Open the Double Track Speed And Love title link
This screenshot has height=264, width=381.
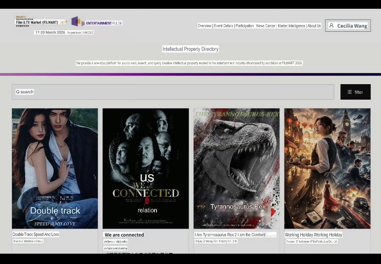tap(36, 234)
